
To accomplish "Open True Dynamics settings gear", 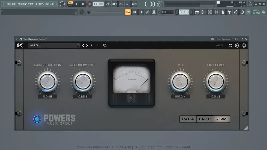I will click(x=237, y=45).
